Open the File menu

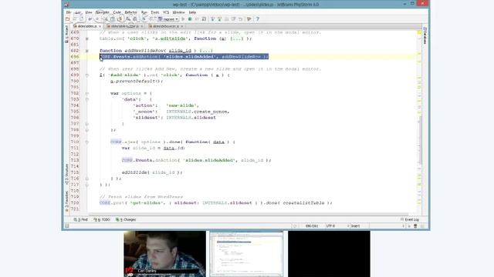click(69, 12)
